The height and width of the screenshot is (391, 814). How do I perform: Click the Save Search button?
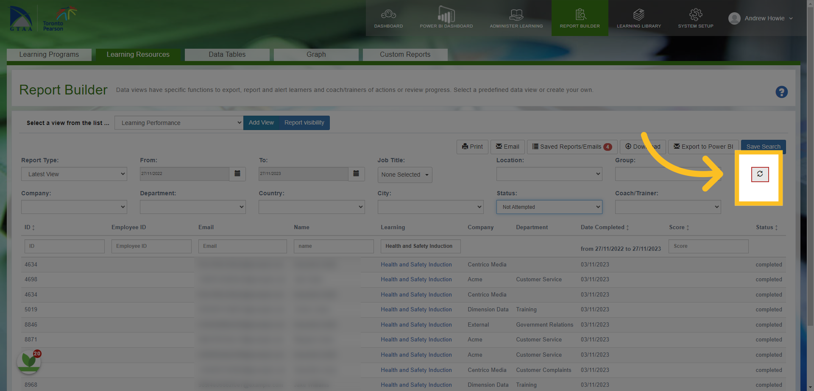click(763, 147)
